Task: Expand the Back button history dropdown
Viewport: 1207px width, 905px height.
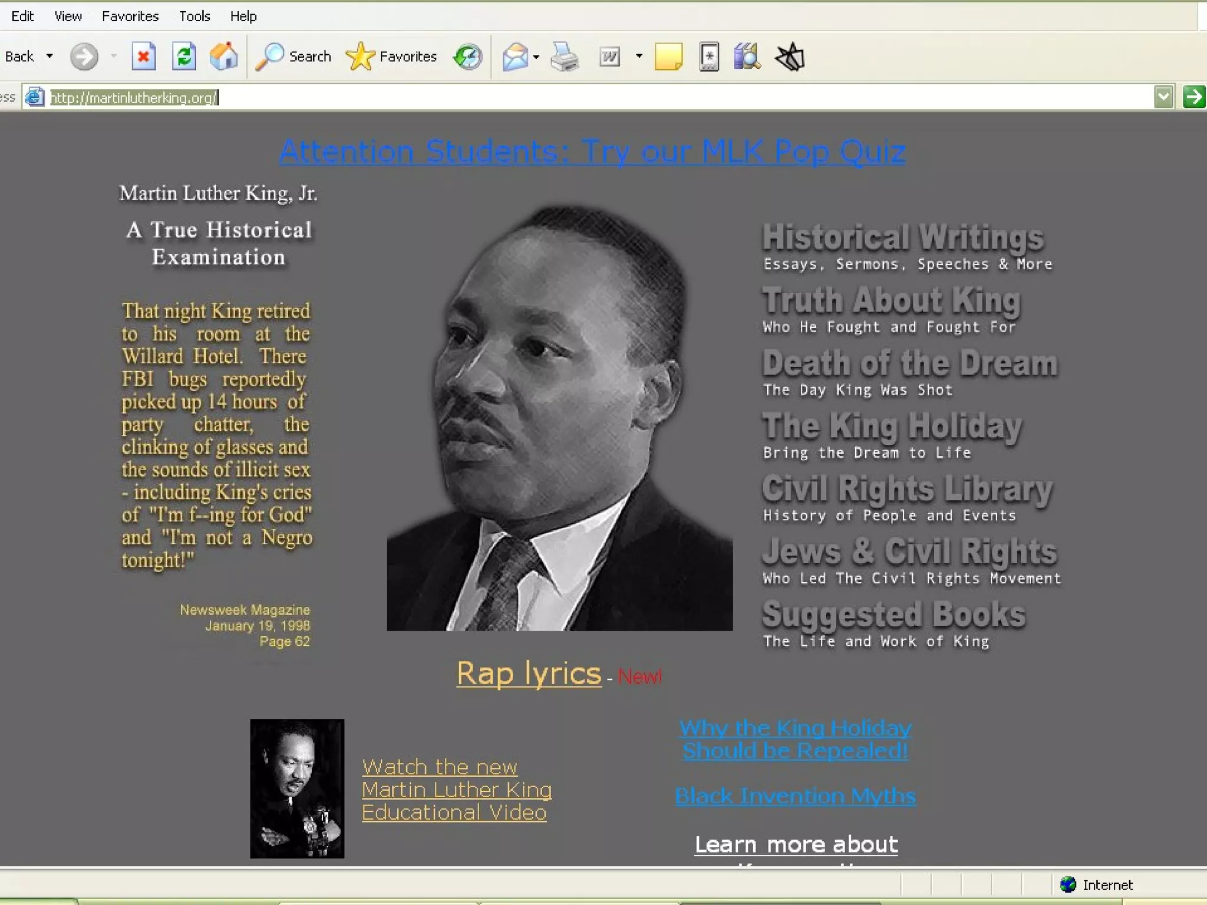Action: [x=50, y=57]
